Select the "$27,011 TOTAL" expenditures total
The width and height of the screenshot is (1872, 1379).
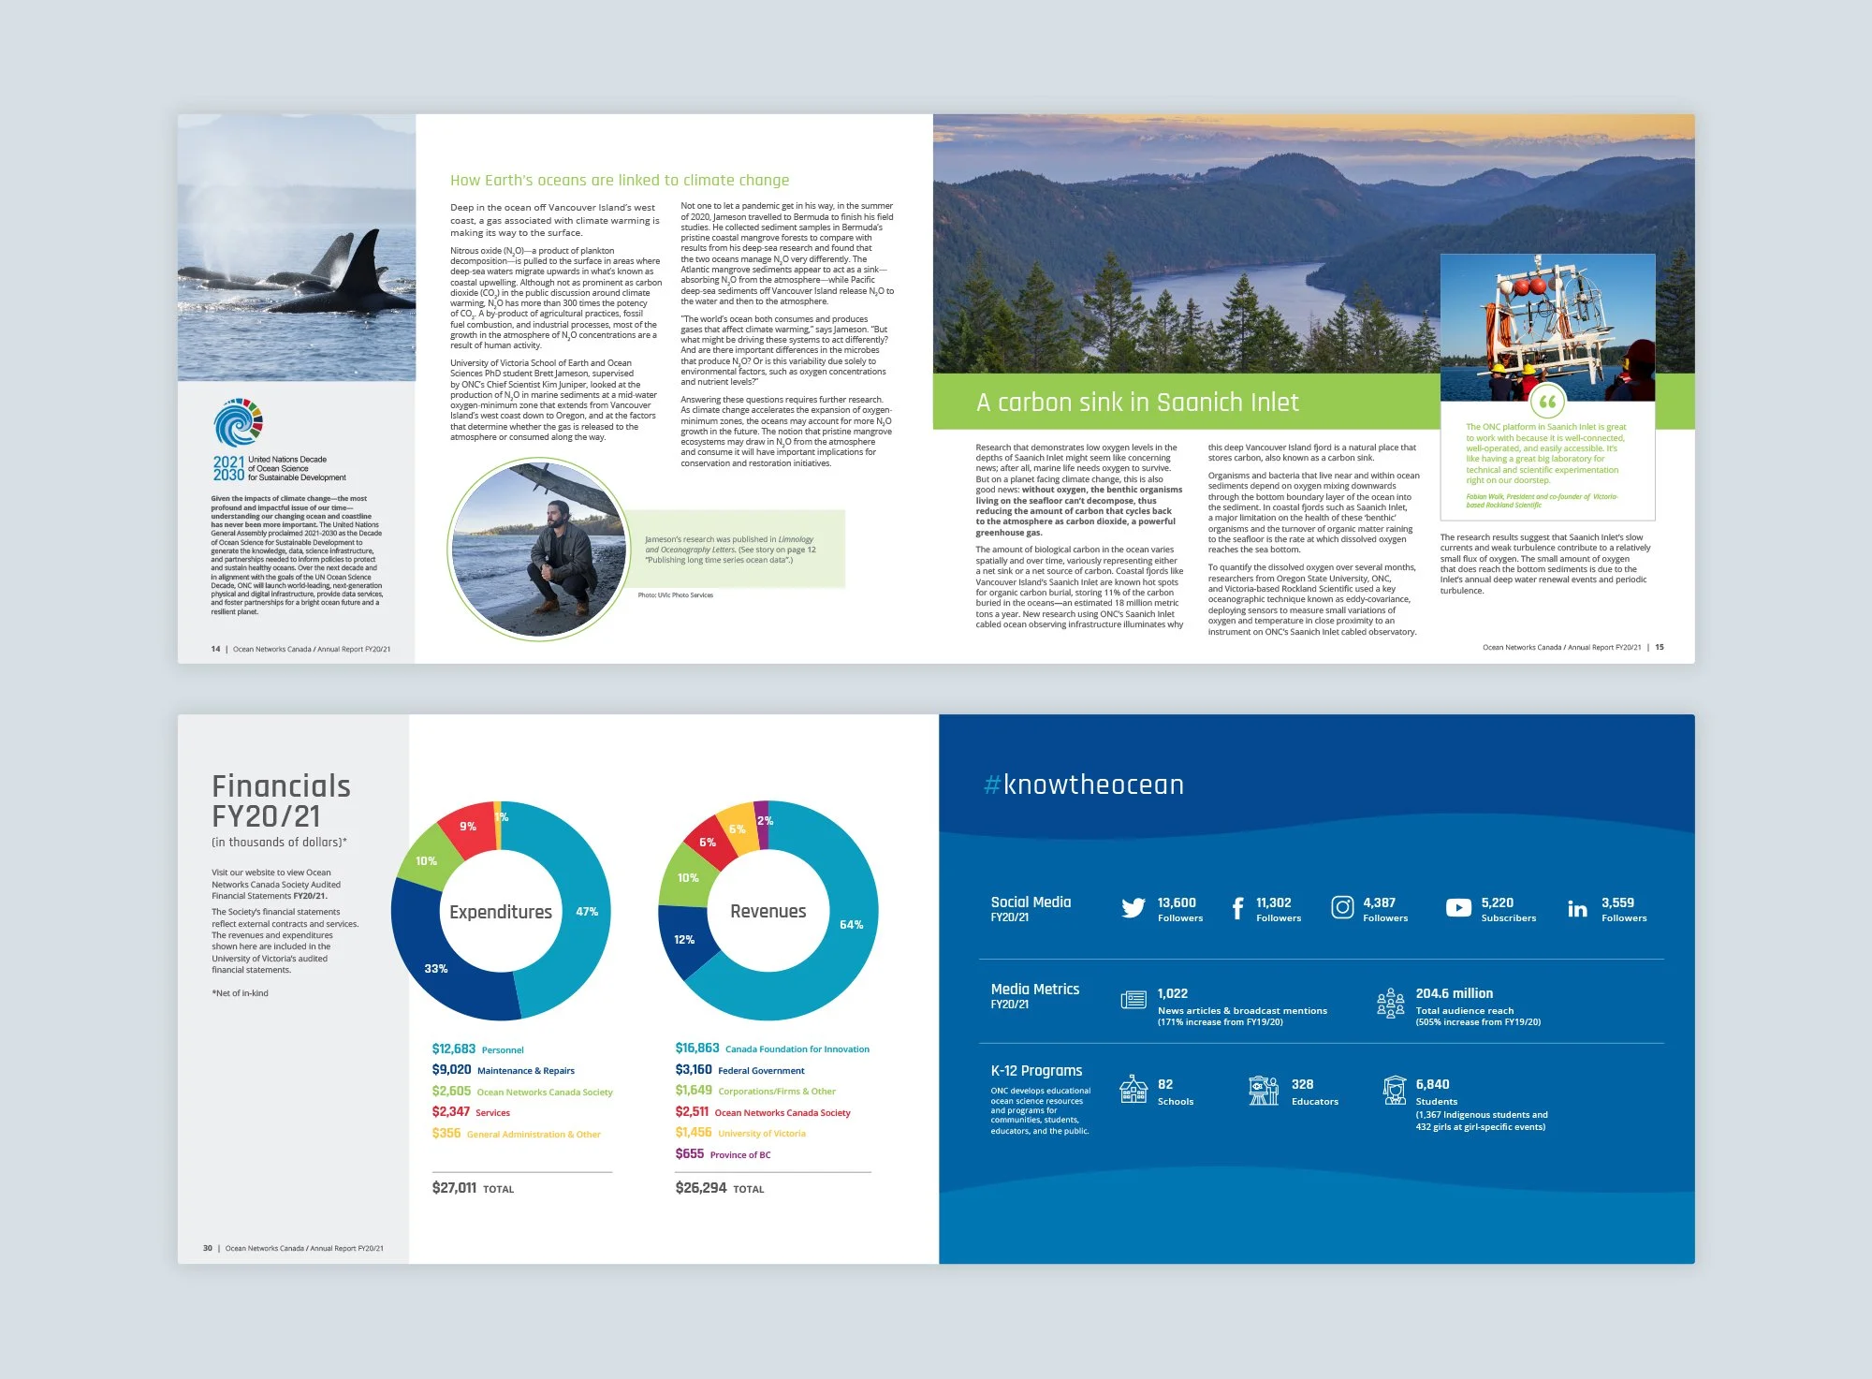pos(473,1188)
